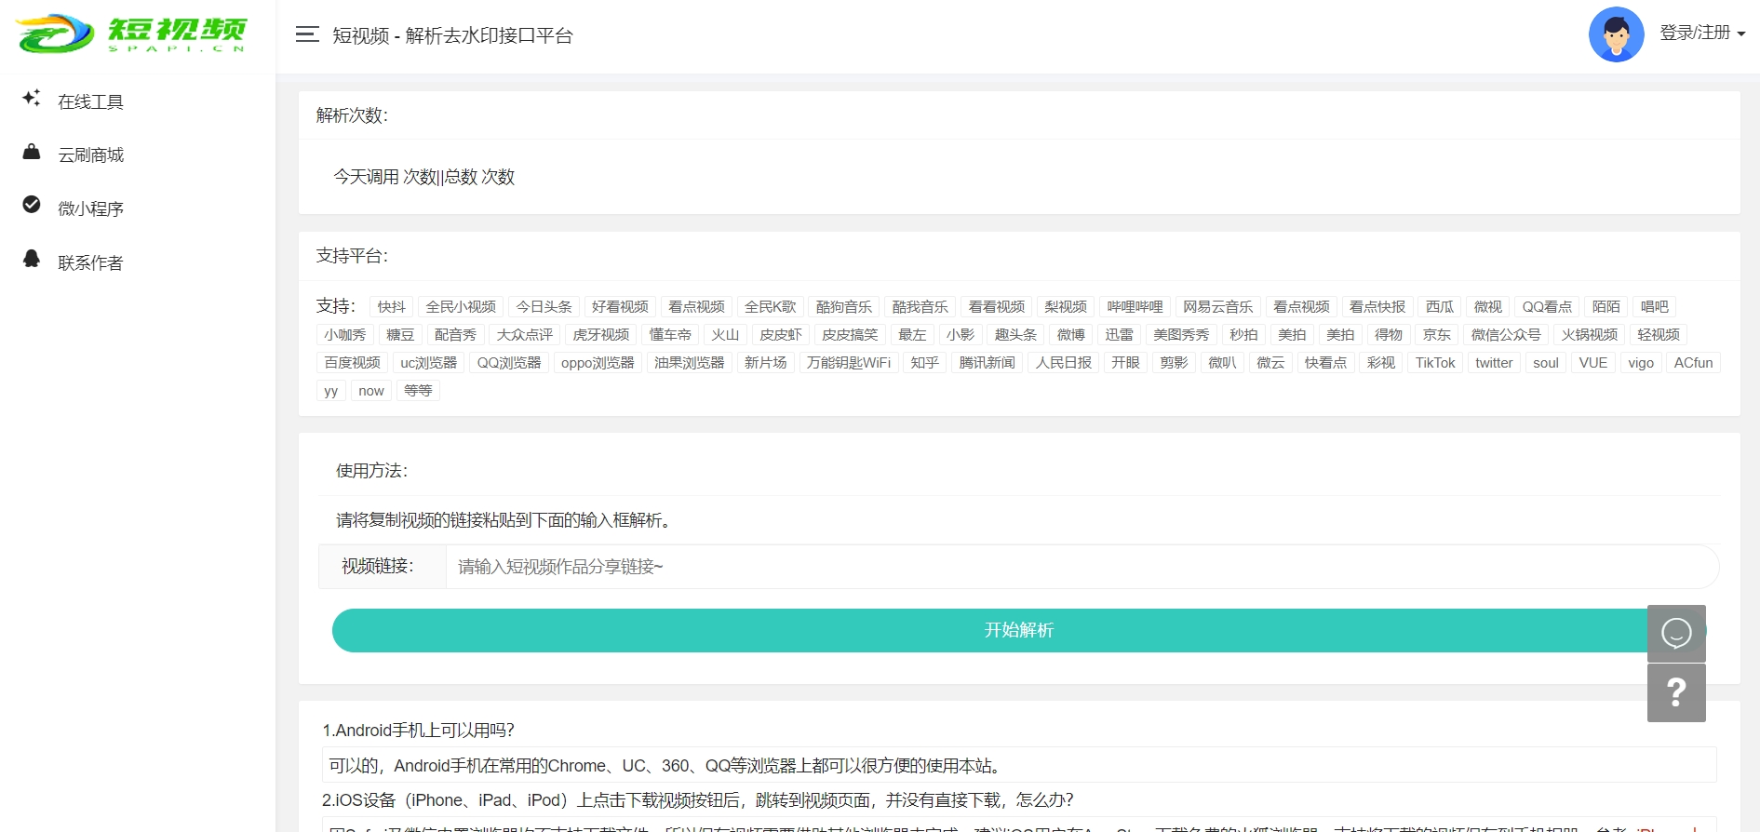The width and height of the screenshot is (1760, 832).
Task: Select the 懂车帝 tag
Action: point(670,335)
